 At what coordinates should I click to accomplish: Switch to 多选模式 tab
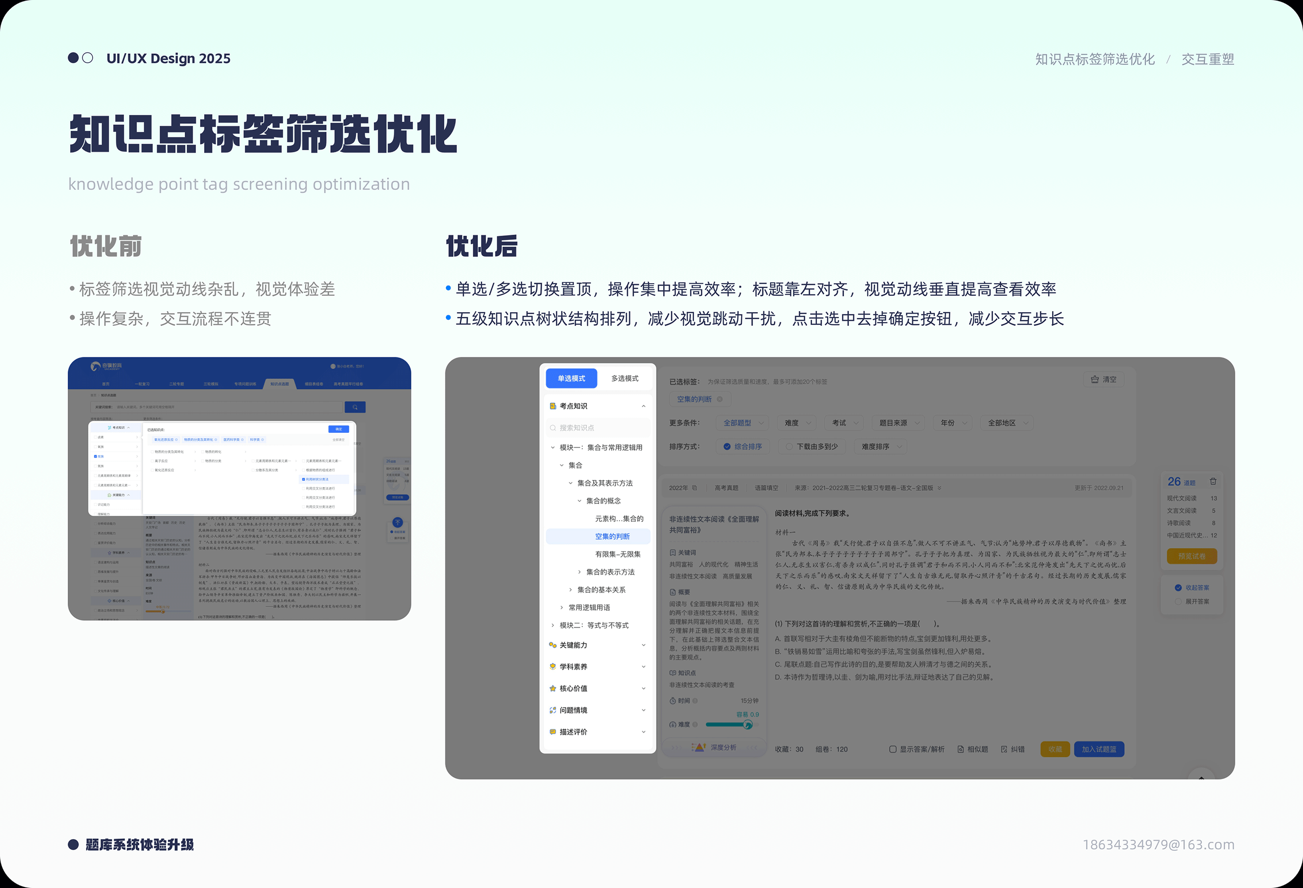tap(625, 379)
